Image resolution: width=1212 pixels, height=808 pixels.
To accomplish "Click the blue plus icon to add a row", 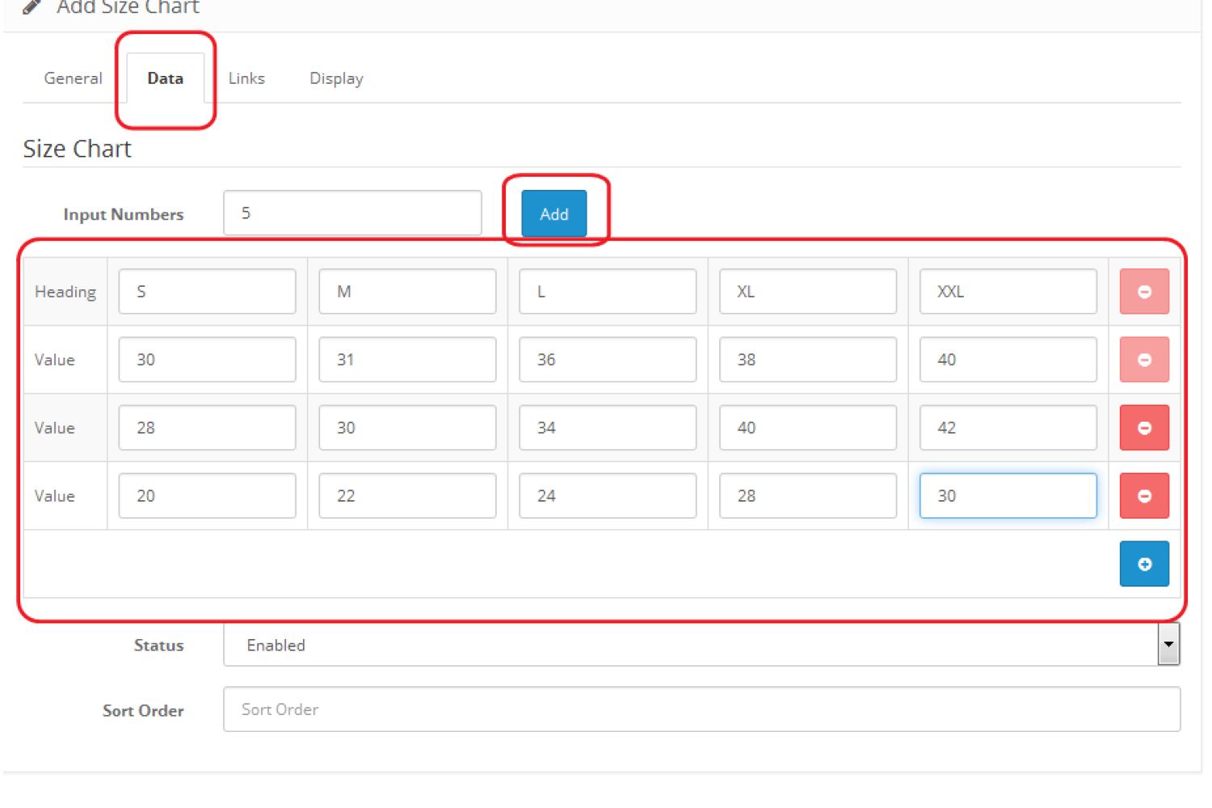I will coord(1144,563).
